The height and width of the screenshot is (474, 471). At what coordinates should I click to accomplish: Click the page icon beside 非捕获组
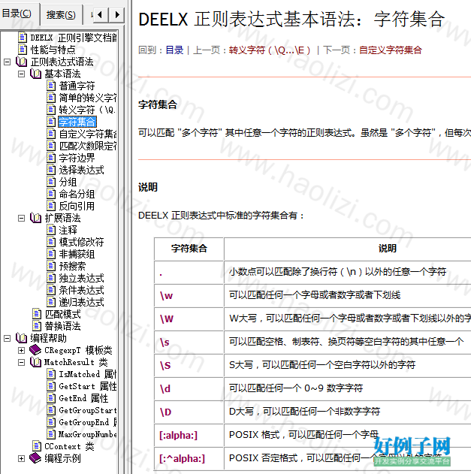point(51,254)
